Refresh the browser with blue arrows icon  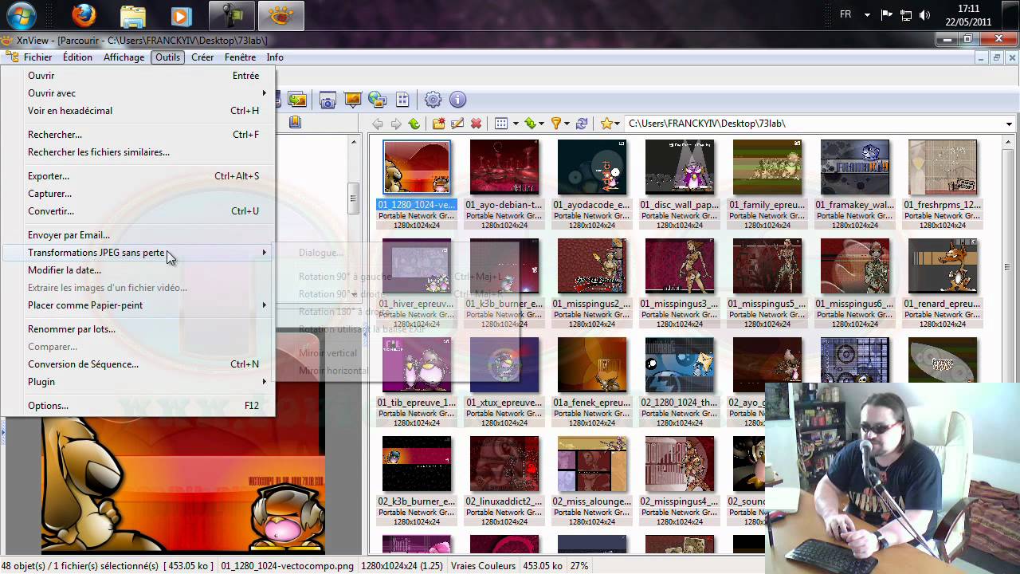click(582, 124)
